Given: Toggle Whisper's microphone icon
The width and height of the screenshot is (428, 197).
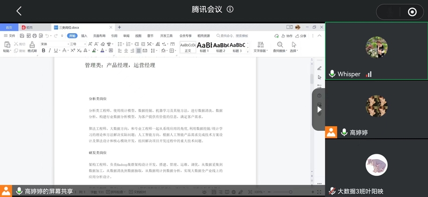Looking at the screenshot, I should (x=332, y=74).
